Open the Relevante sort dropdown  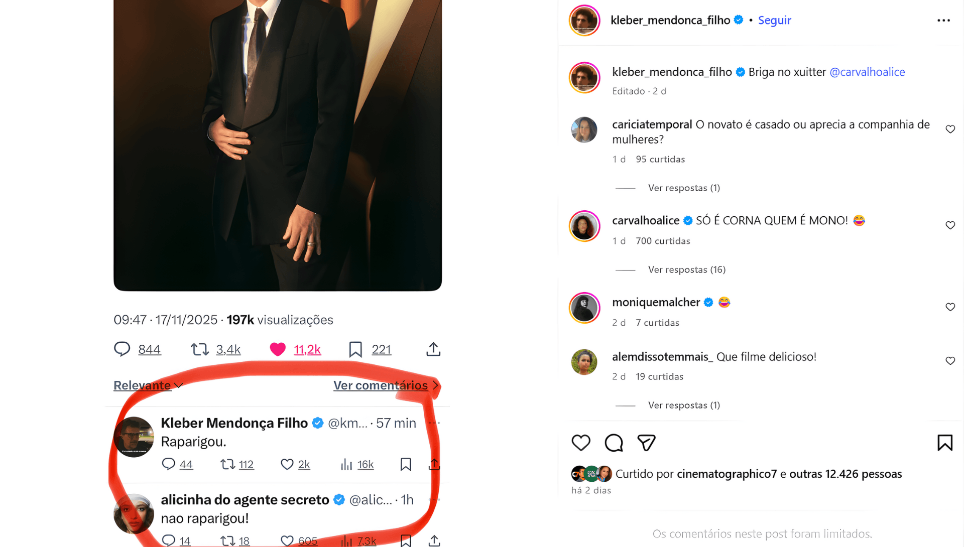click(148, 385)
